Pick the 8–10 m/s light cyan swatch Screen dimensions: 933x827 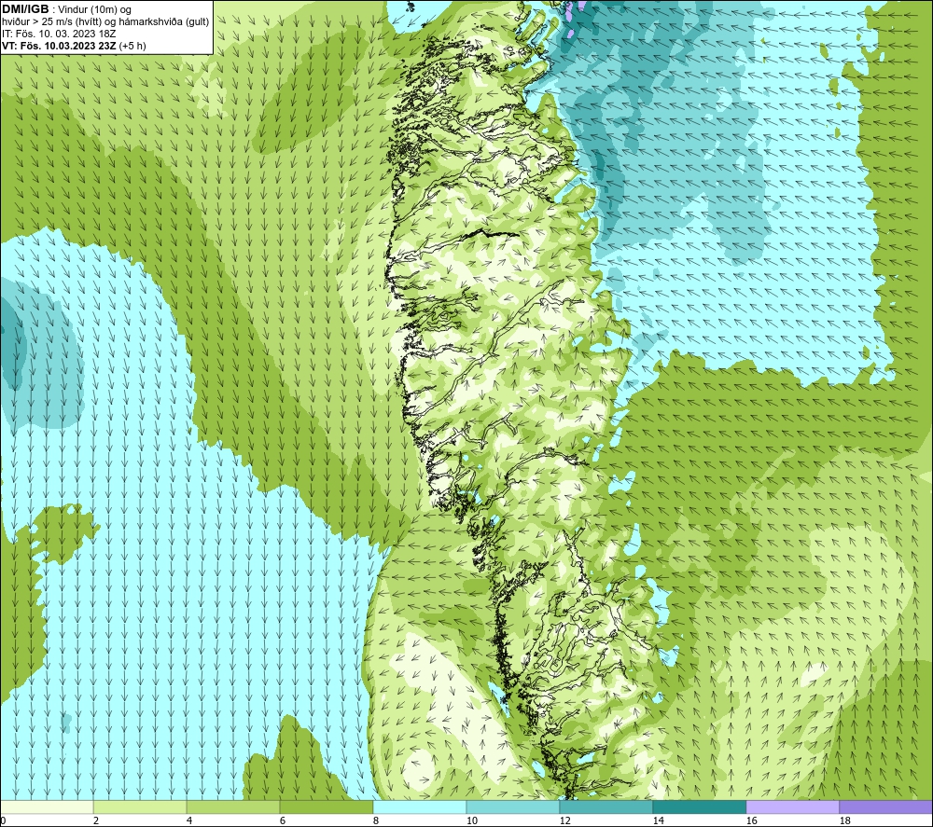[x=420, y=806]
